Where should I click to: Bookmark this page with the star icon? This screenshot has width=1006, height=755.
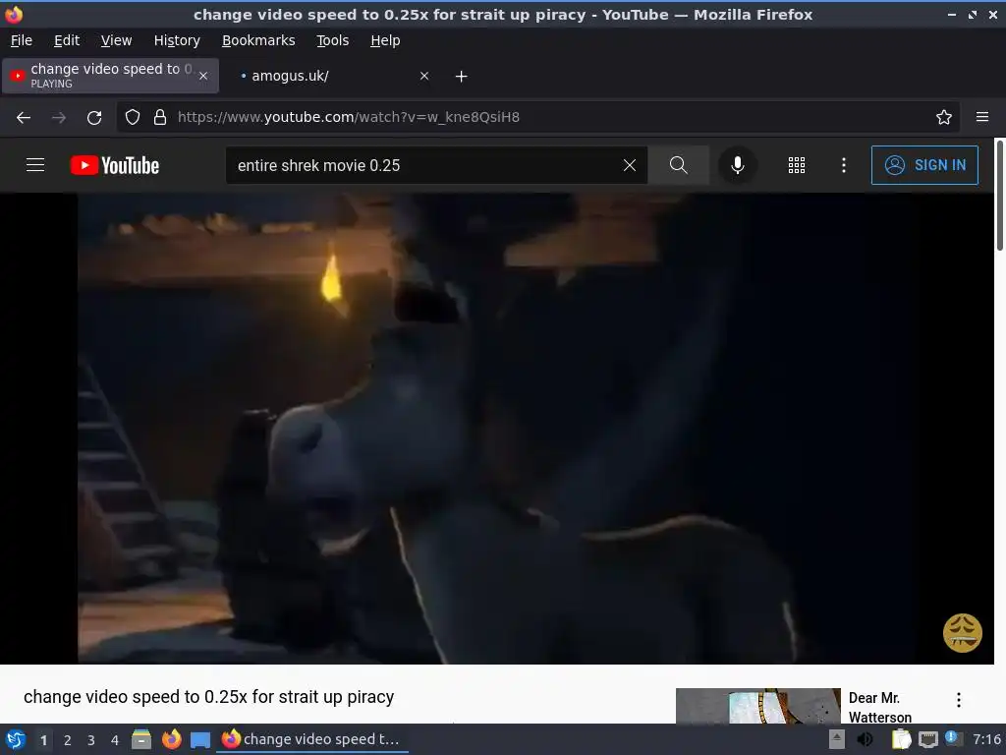(x=943, y=117)
